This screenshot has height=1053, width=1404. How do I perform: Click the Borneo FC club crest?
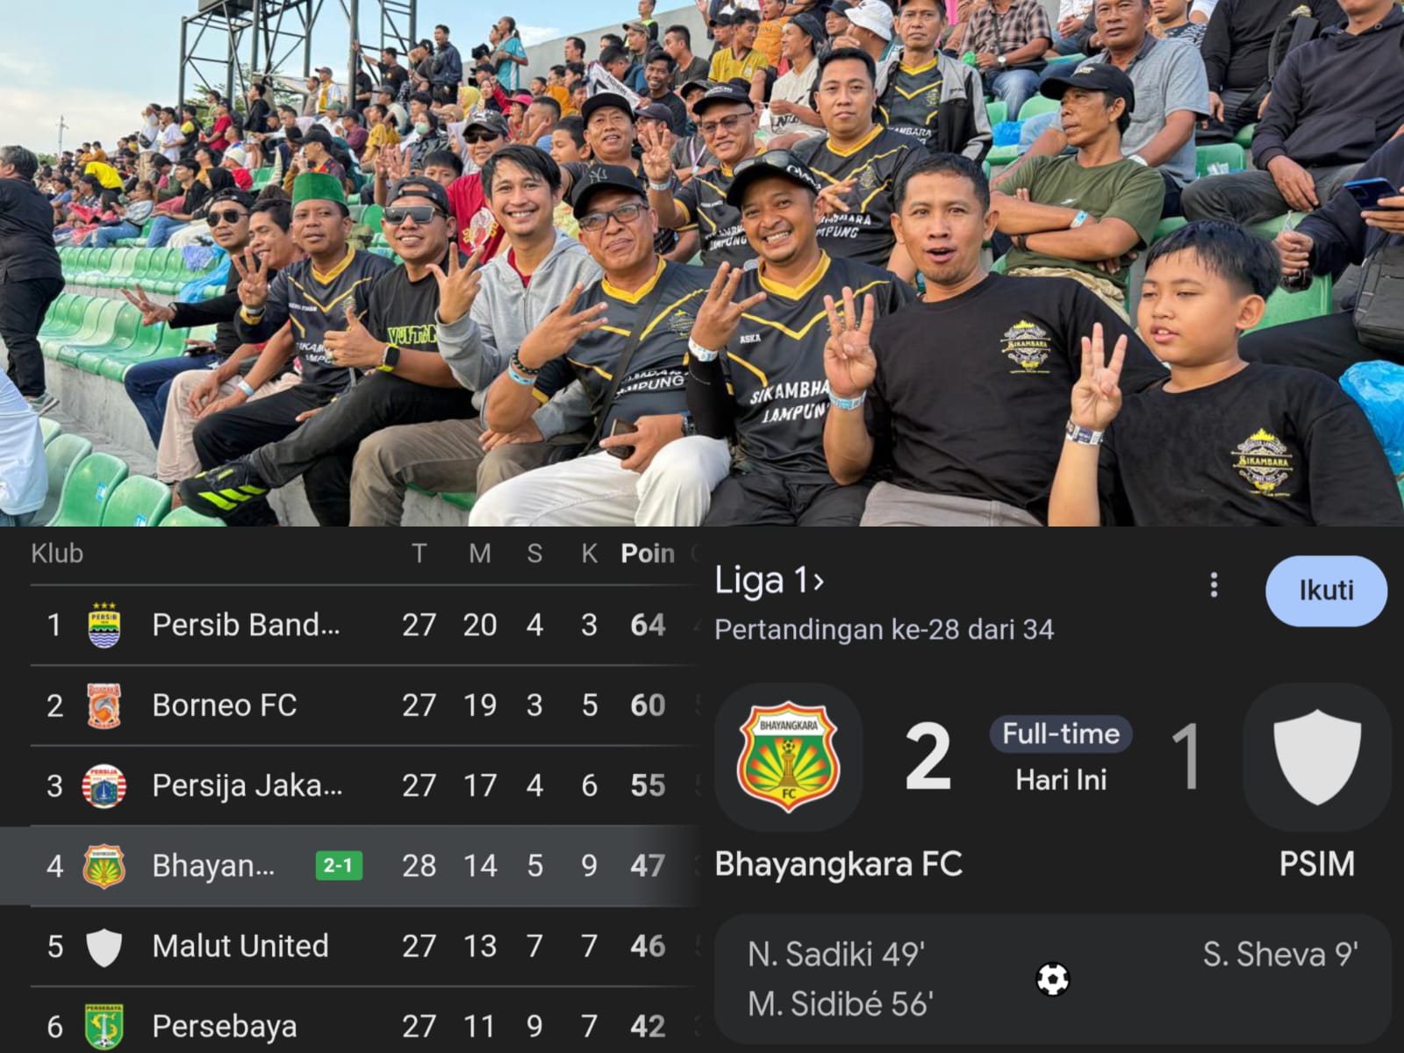click(104, 706)
